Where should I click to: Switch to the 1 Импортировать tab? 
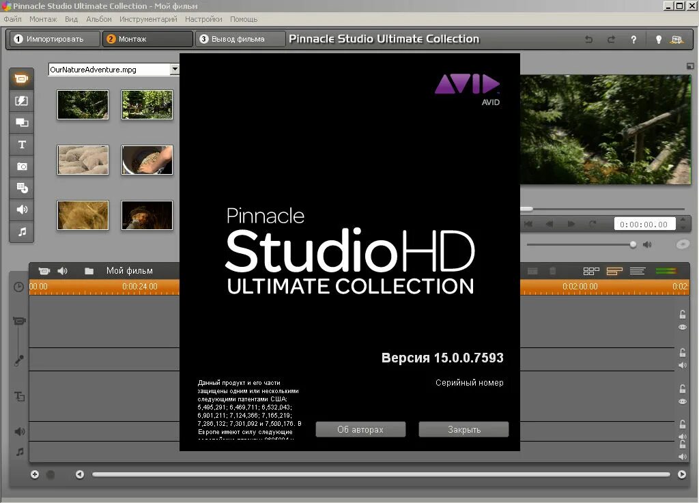[x=55, y=39]
